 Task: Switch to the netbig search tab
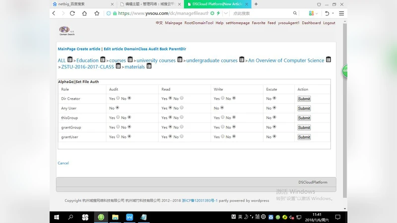pyautogui.click(x=79, y=4)
